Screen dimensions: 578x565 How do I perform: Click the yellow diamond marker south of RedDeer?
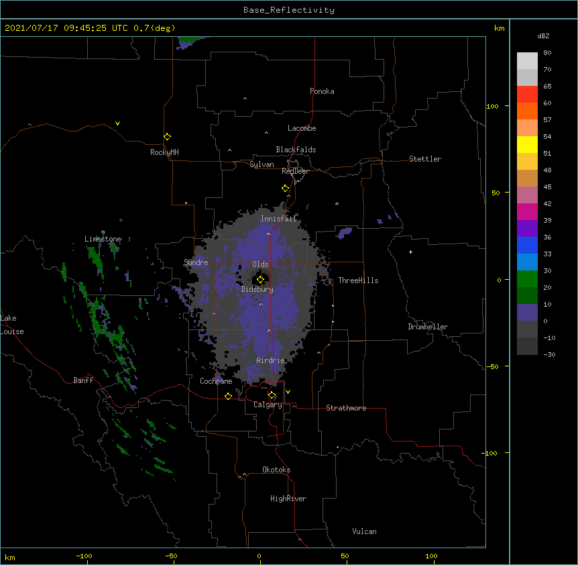pyautogui.click(x=285, y=189)
